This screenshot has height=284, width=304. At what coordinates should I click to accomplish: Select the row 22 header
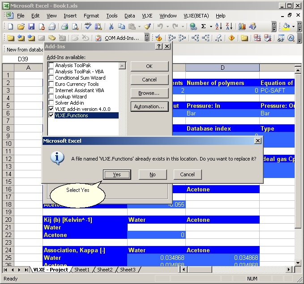tap(8, 235)
